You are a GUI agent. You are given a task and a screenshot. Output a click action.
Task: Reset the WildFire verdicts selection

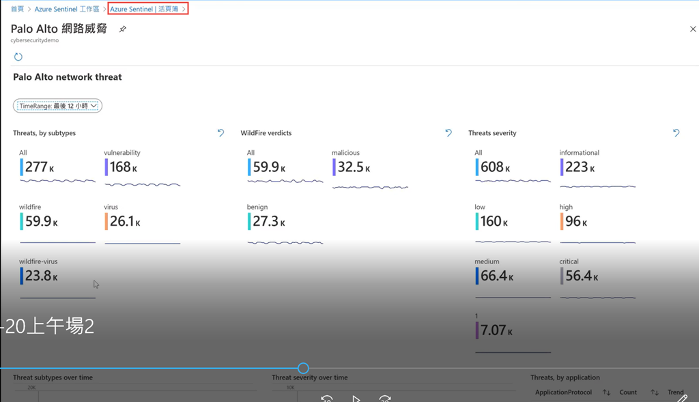pyautogui.click(x=448, y=133)
